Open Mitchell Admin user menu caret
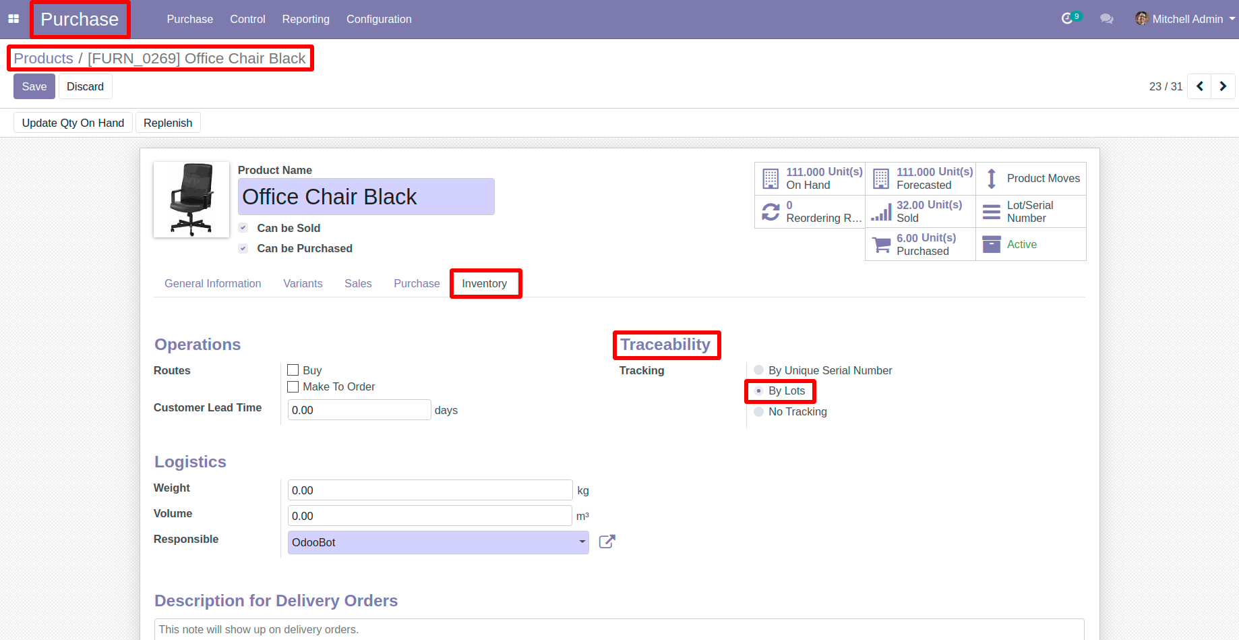Screen dimensions: 1239x640 coord(1232,19)
